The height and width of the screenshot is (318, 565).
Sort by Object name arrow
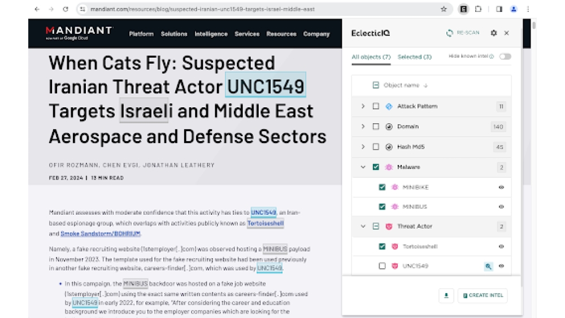[425, 85]
